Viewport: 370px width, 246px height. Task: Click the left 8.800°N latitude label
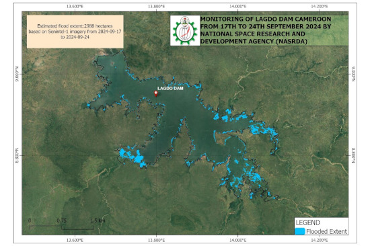(17, 155)
